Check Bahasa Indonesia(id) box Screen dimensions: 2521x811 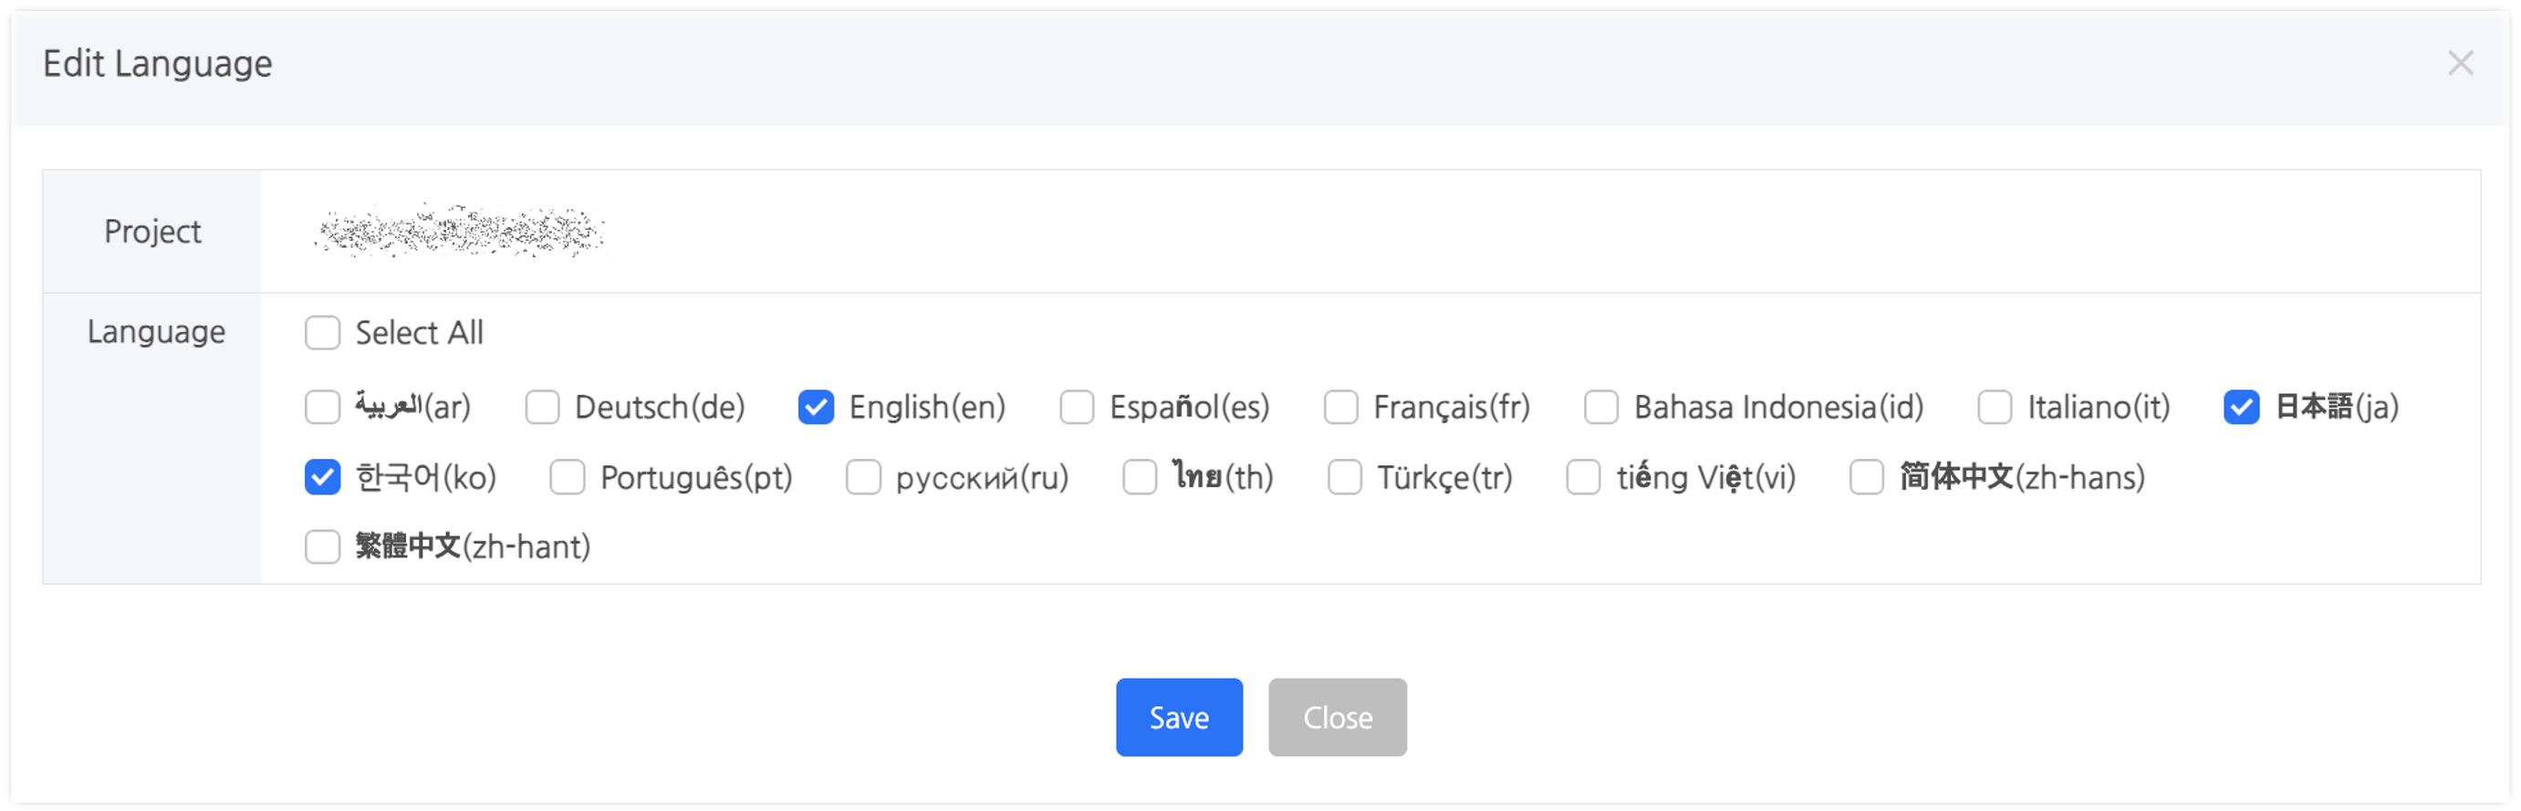click(1601, 407)
